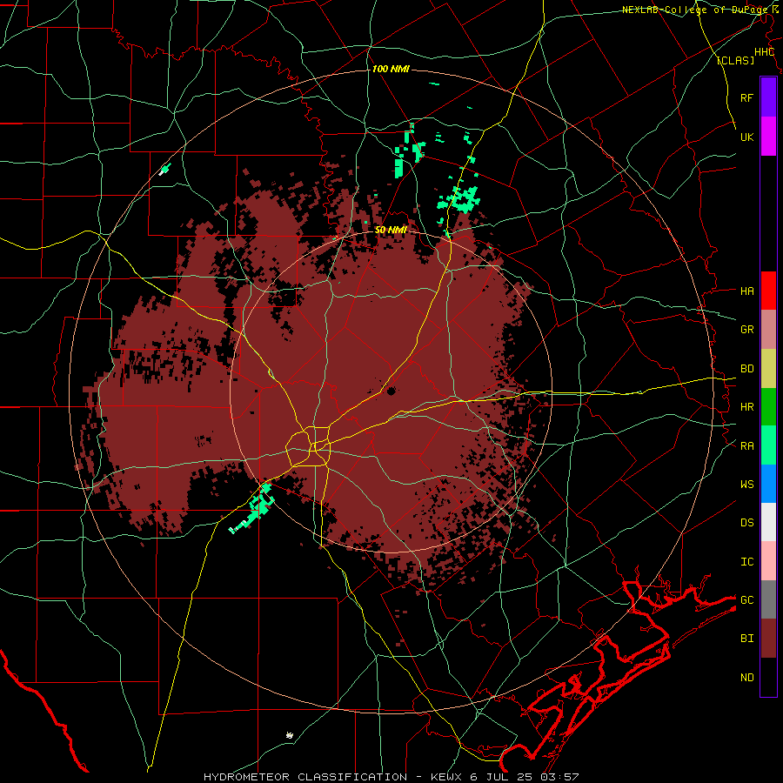The width and height of the screenshot is (783, 783).
Task: Click the "GC" legend label
Action: (x=747, y=599)
